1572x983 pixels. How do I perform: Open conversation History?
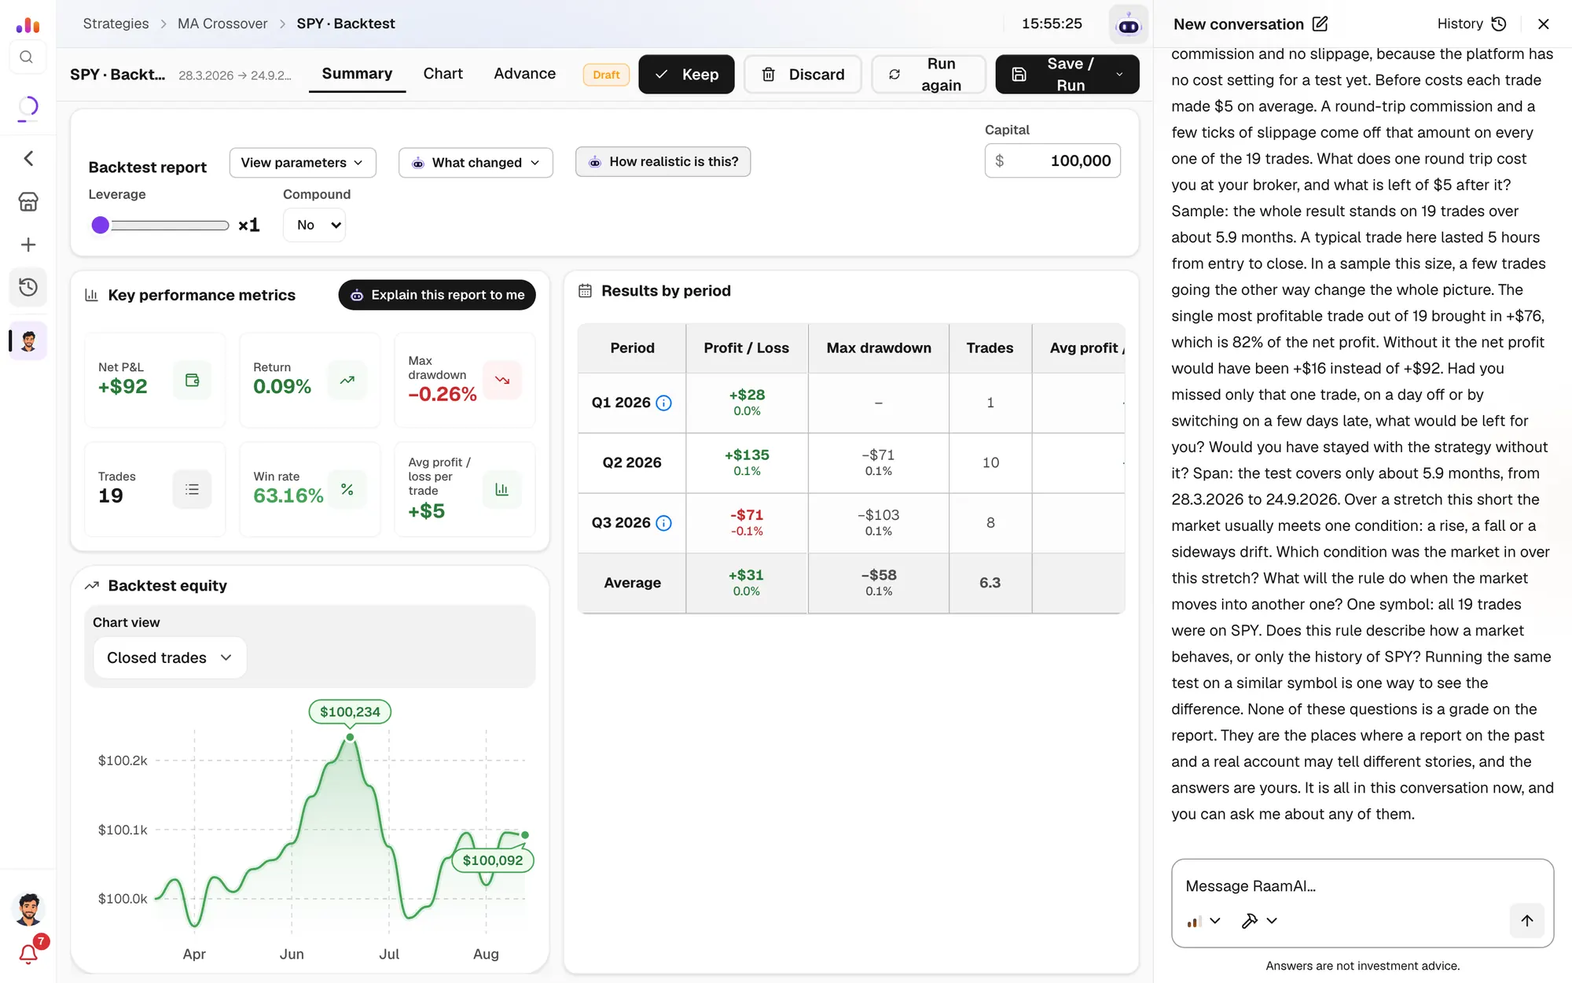[1471, 24]
